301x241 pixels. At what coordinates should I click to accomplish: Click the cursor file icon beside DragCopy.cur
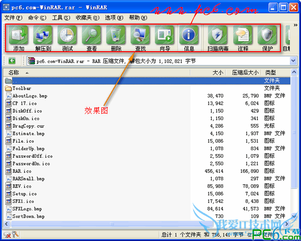click(9, 126)
